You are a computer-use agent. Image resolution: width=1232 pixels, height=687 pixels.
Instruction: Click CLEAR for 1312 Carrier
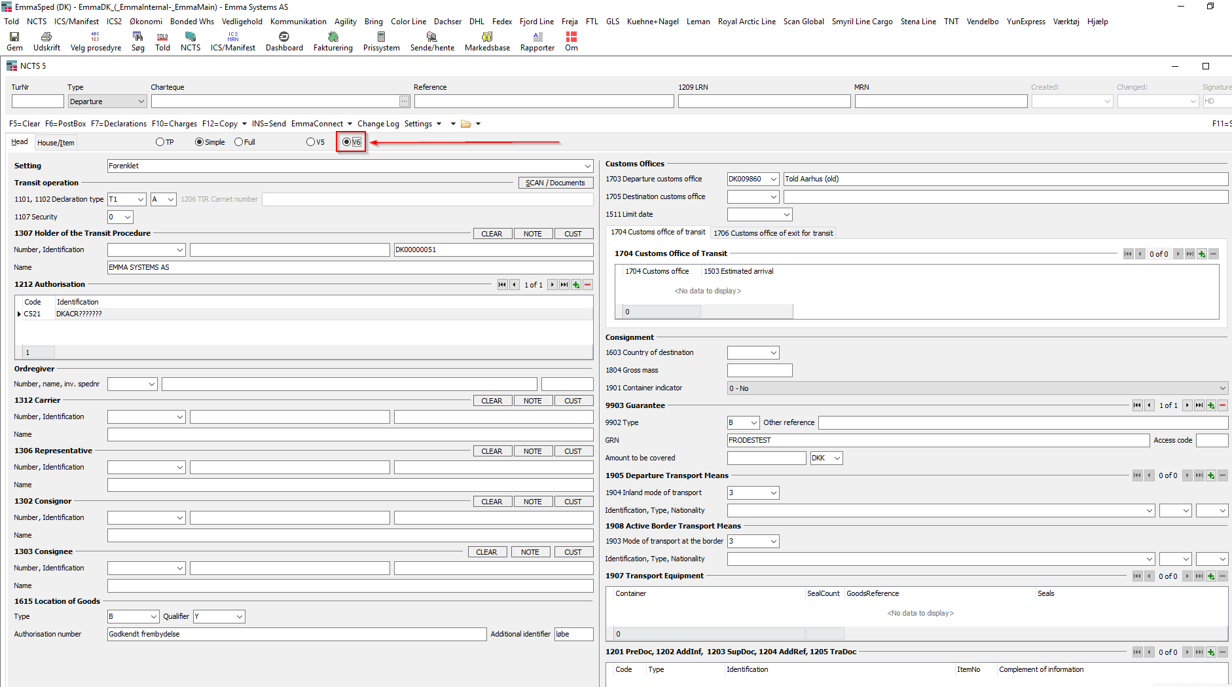click(x=492, y=401)
